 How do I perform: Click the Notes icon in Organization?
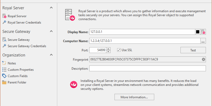[x=4, y=63]
